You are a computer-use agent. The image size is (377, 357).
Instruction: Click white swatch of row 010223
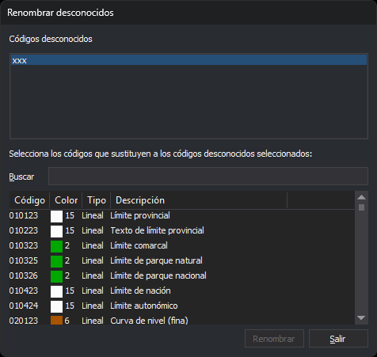click(x=56, y=231)
